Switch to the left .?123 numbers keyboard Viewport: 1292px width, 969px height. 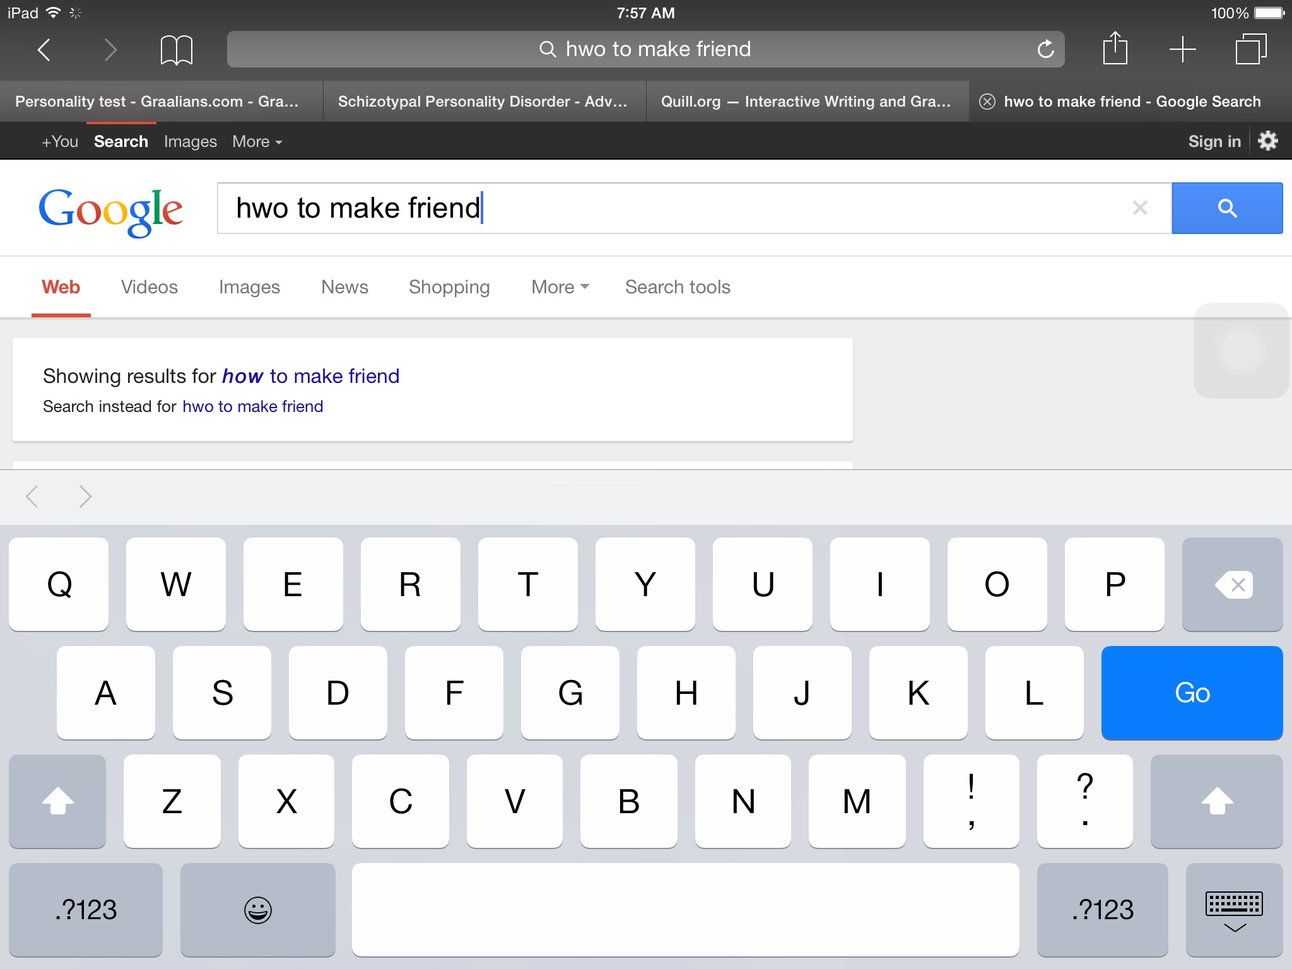(86, 910)
